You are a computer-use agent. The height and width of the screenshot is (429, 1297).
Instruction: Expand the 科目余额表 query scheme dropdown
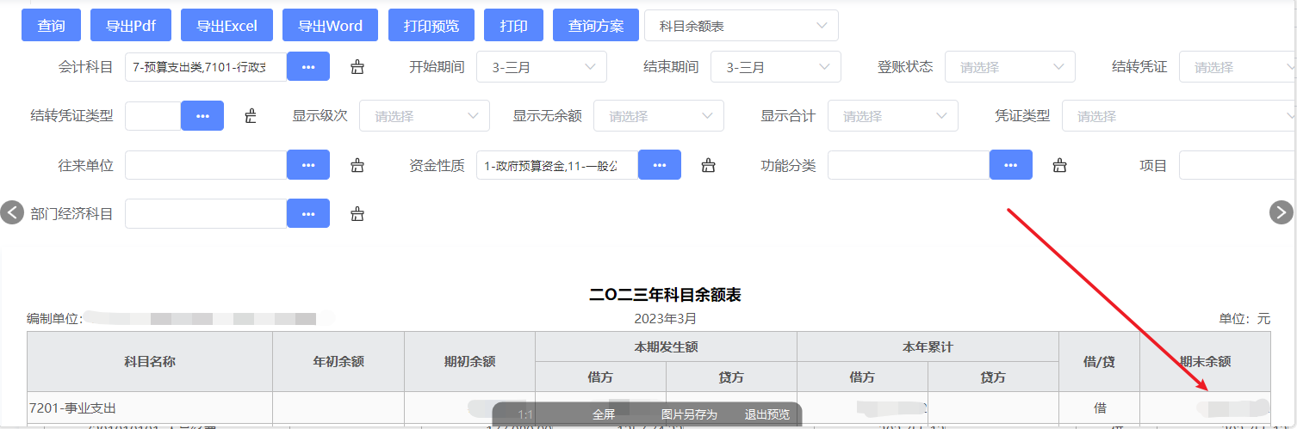click(741, 26)
